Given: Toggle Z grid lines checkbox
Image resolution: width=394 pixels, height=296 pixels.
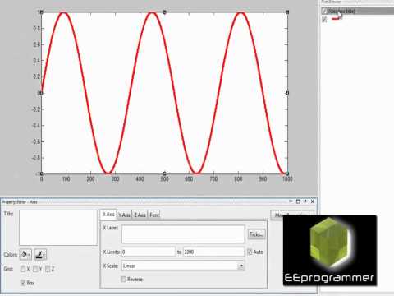Looking at the screenshot, I should point(48,269).
